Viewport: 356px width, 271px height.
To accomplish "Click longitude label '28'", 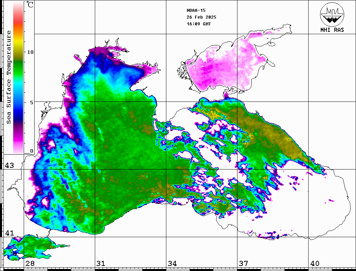I will (x=30, y=264).
